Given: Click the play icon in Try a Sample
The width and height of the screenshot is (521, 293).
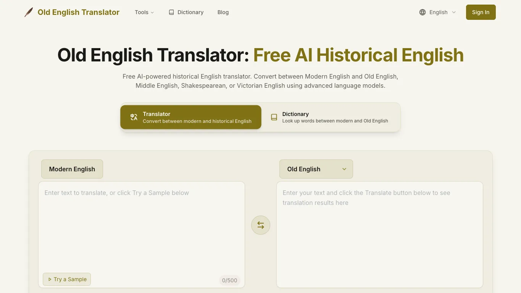Looking at the screenshot, I should pos(50,279).
